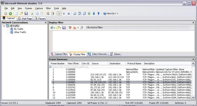This screenshot has height=106, width=197.
Task: Click the red X remove filter icon
Action: [75, 28]
